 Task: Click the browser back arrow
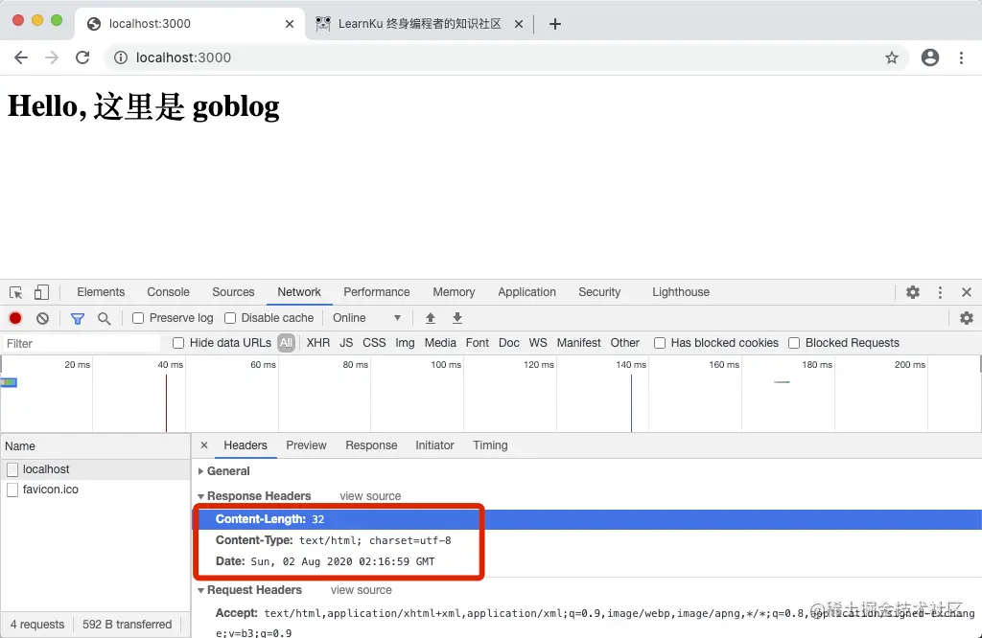coord(21,57)
